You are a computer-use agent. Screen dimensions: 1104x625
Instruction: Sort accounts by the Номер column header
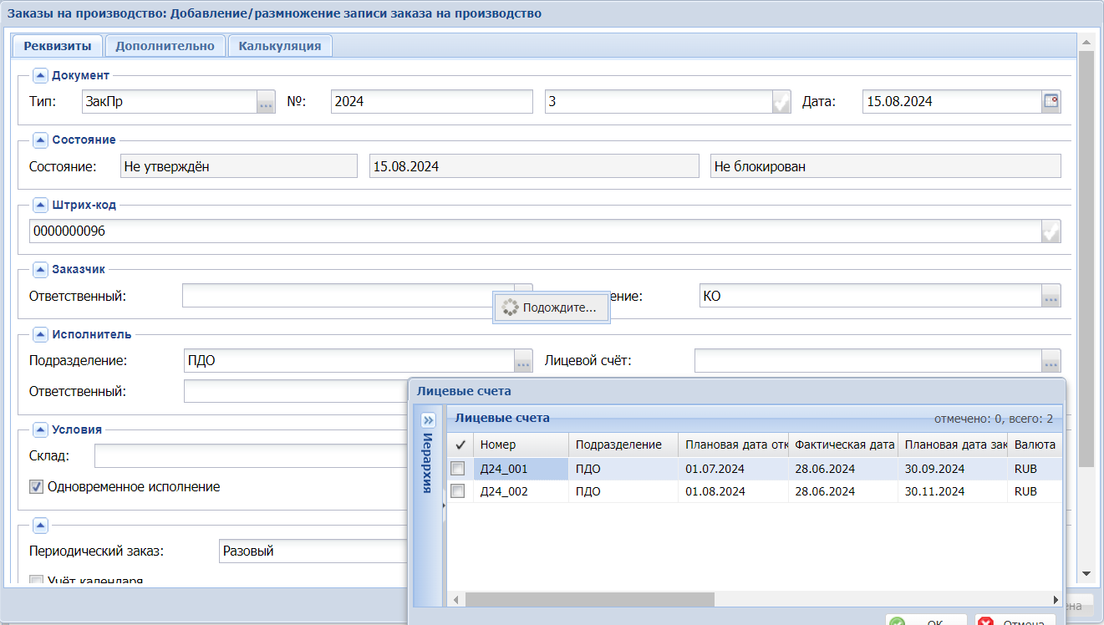[520, 445]
